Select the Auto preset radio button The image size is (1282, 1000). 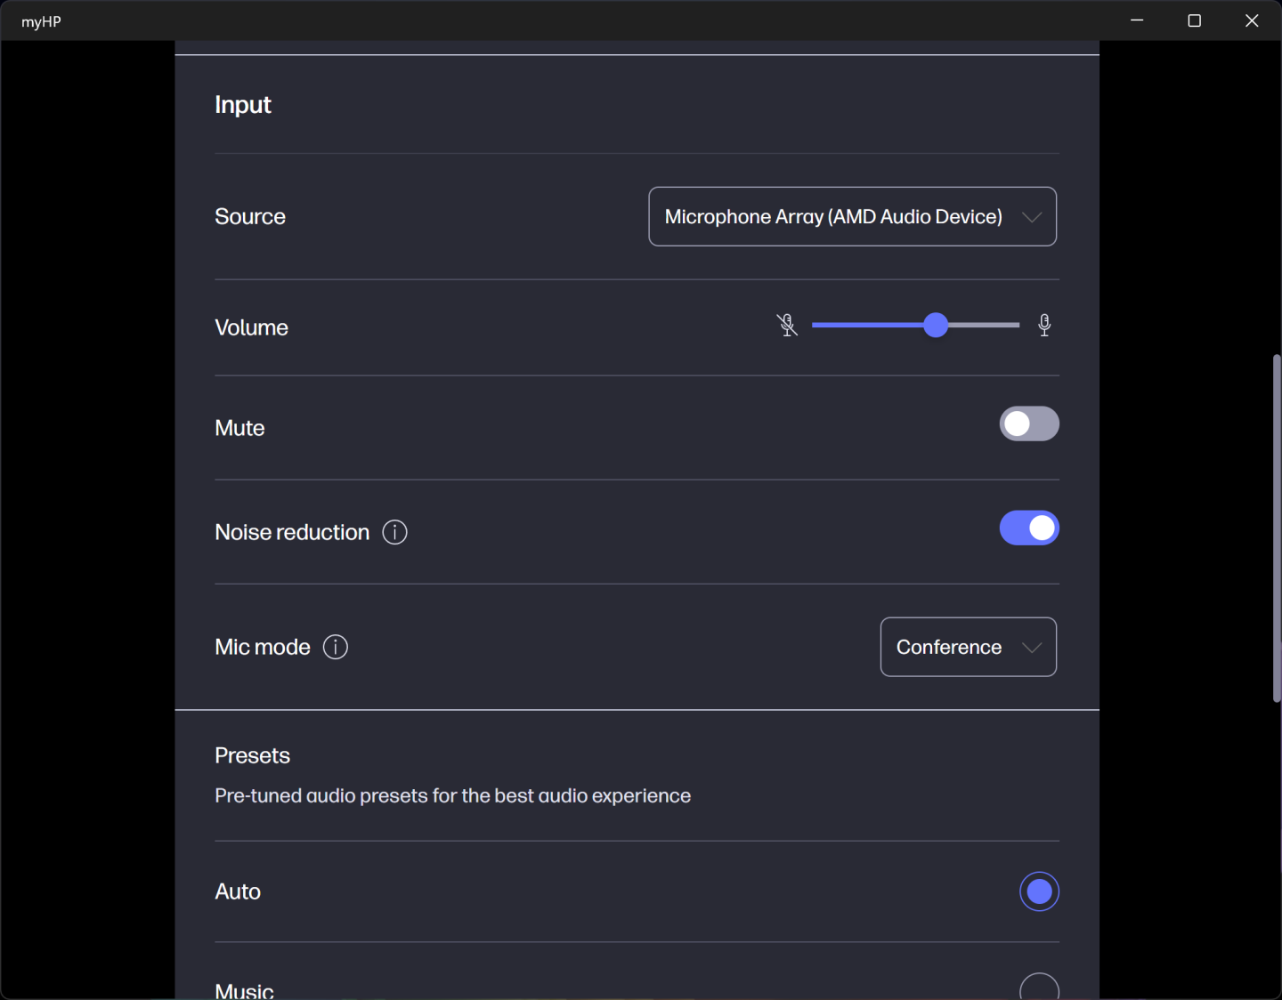point(1039,891)
